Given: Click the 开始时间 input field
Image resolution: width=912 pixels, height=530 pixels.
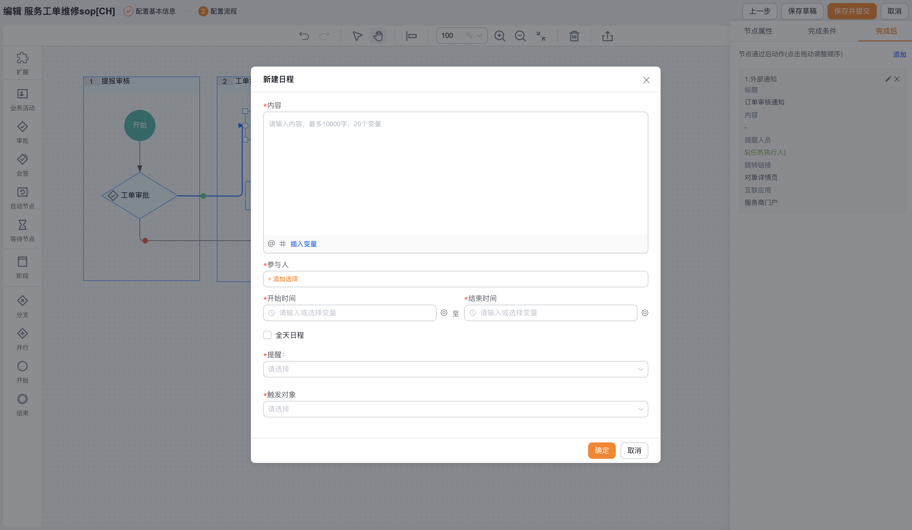Looking at the screenshot, I should point(349,313).
